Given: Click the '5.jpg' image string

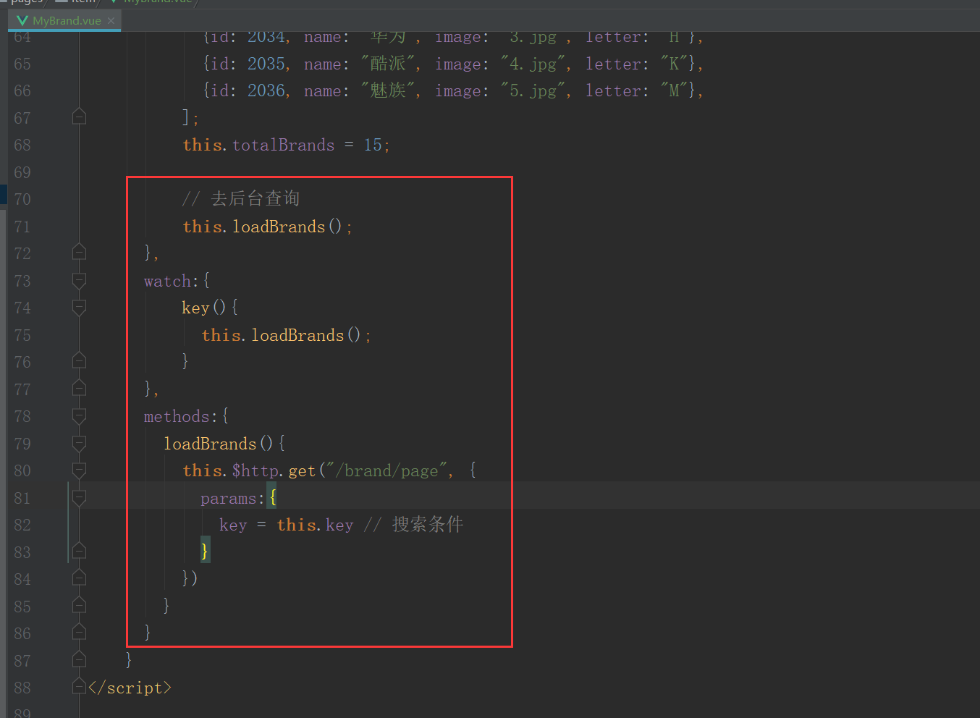Looking at the screenshot, I should pos(533,90).
